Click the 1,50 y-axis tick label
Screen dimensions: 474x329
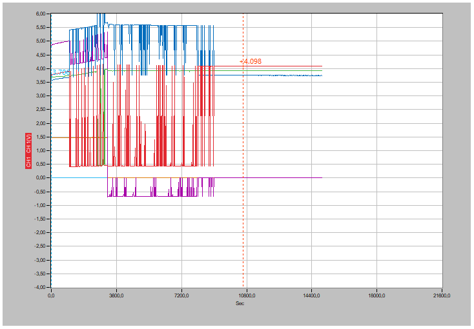[41, 137]
